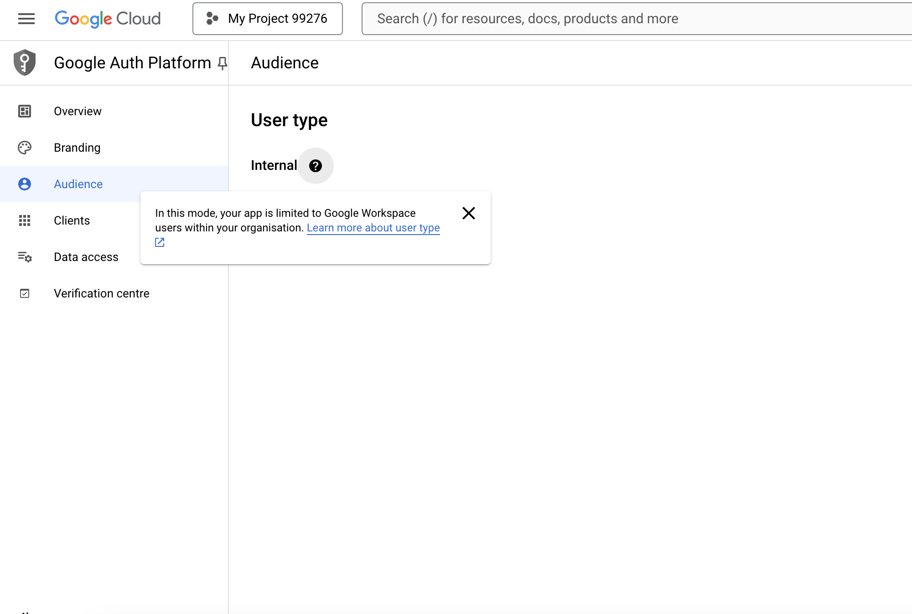The image size is (912, 614).
Task: Click the Overview grid icon
Action: pos(25,111)
